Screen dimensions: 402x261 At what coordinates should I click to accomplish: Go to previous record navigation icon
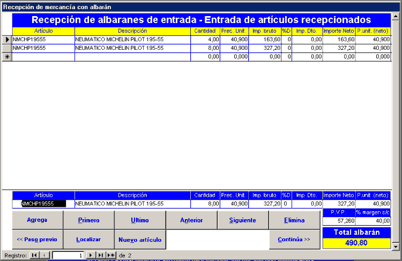pyautogui.click(x=44, y=255)
